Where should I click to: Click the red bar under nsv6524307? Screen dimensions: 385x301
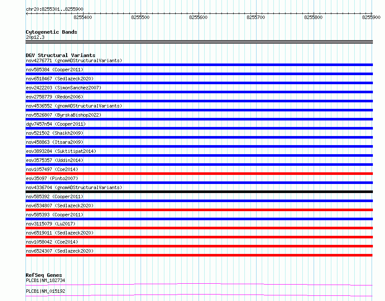199,255
